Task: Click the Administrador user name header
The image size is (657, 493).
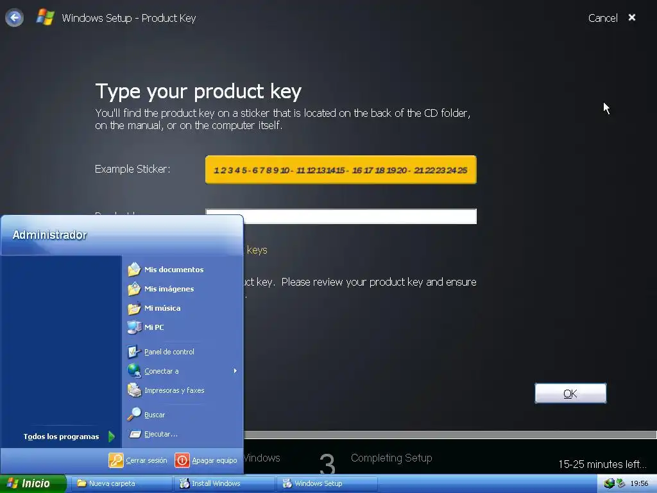Action: [x=49, y=235]
